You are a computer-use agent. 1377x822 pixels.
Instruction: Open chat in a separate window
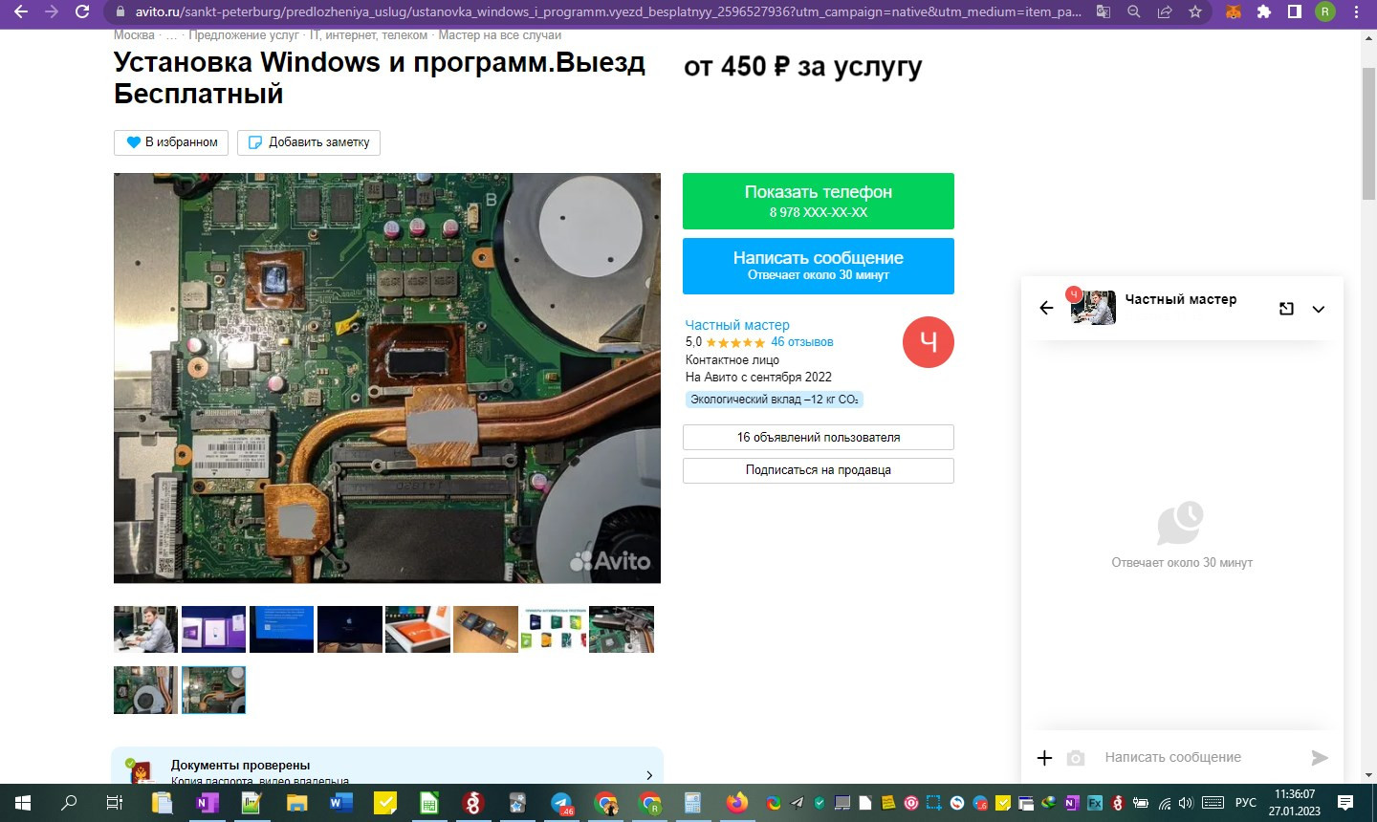tap(1286, 309)
